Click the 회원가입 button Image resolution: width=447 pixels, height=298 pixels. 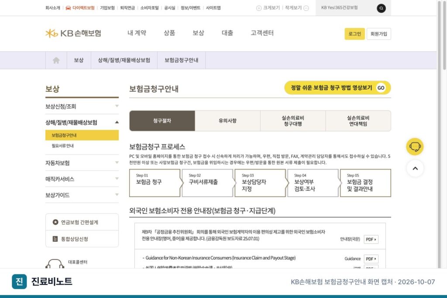coord(379,34)
